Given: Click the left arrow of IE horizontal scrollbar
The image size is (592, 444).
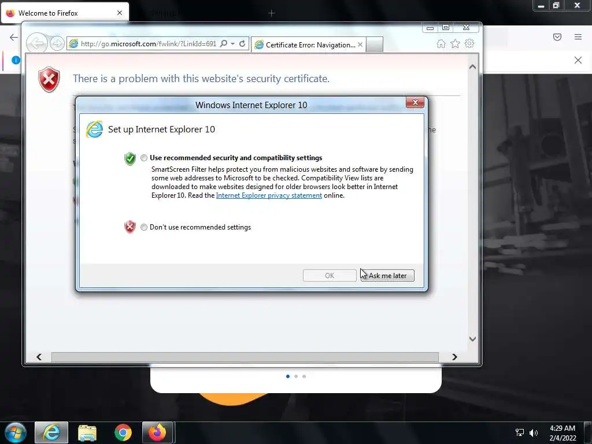Looking at the screenshot, I should (39, 357).
